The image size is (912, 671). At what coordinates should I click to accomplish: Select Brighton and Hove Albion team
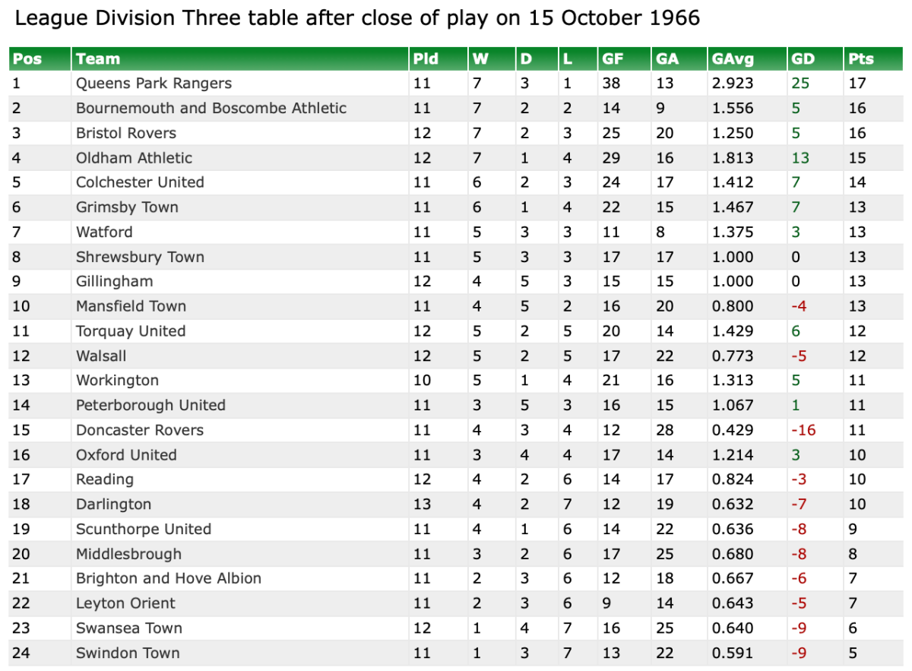[x=169, y=578]
